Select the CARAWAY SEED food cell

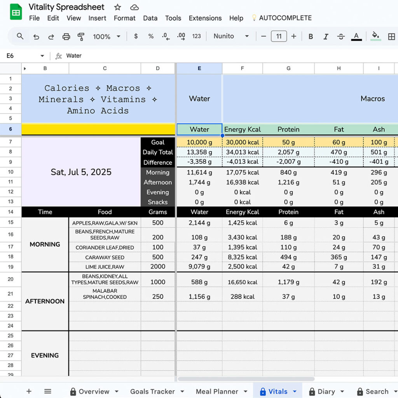coord(105,257)
